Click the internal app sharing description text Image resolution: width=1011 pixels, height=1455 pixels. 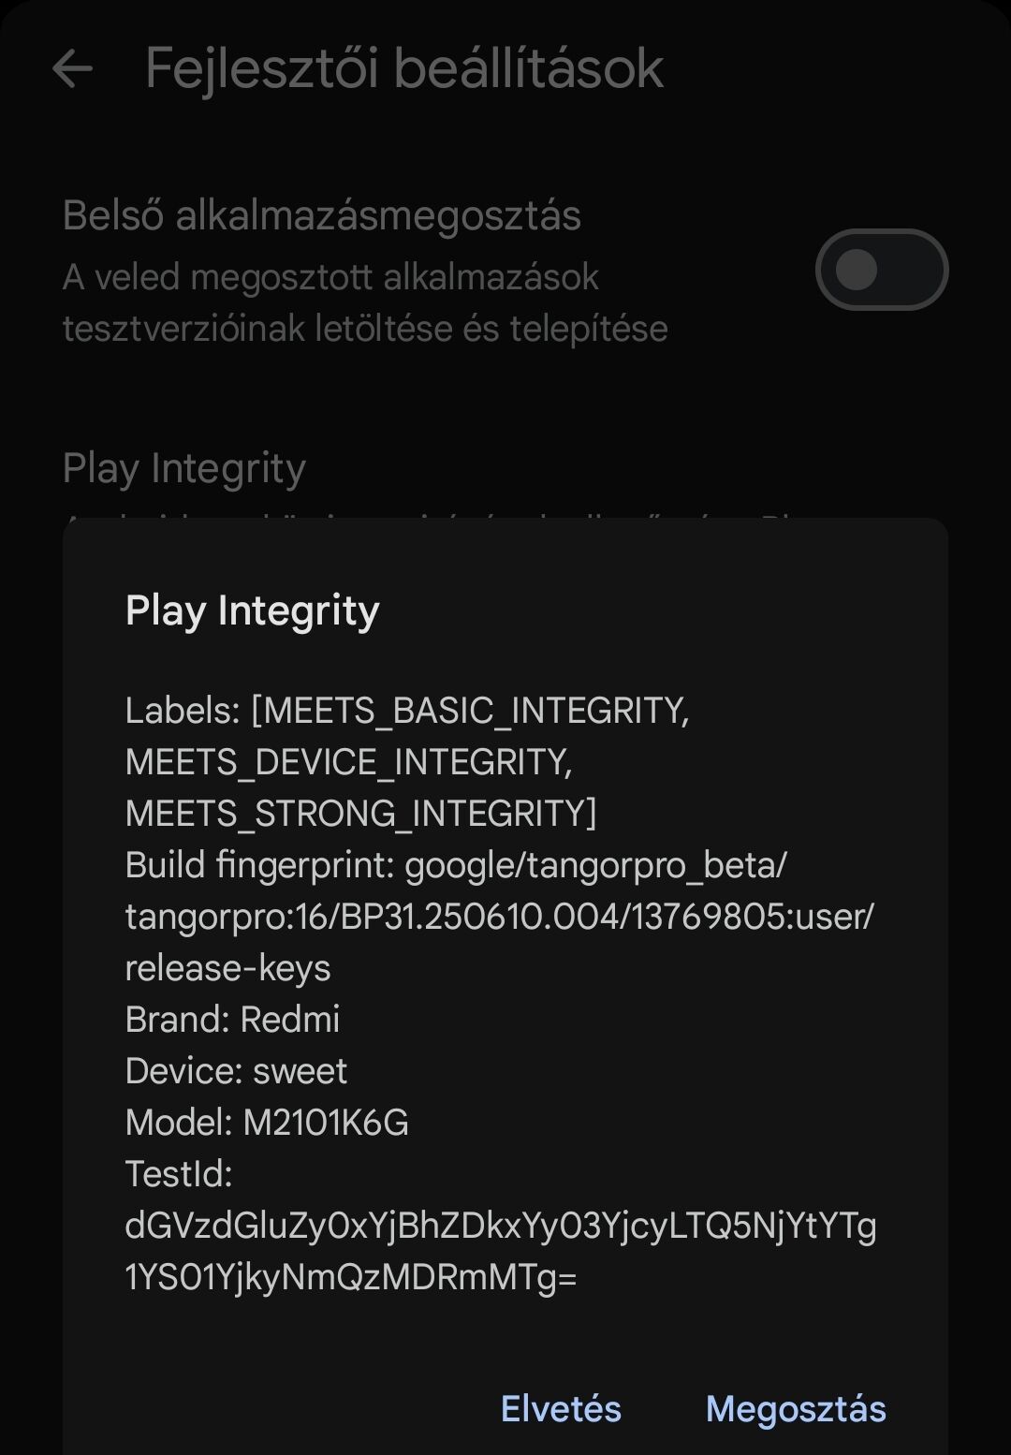(x=365, y=302)
